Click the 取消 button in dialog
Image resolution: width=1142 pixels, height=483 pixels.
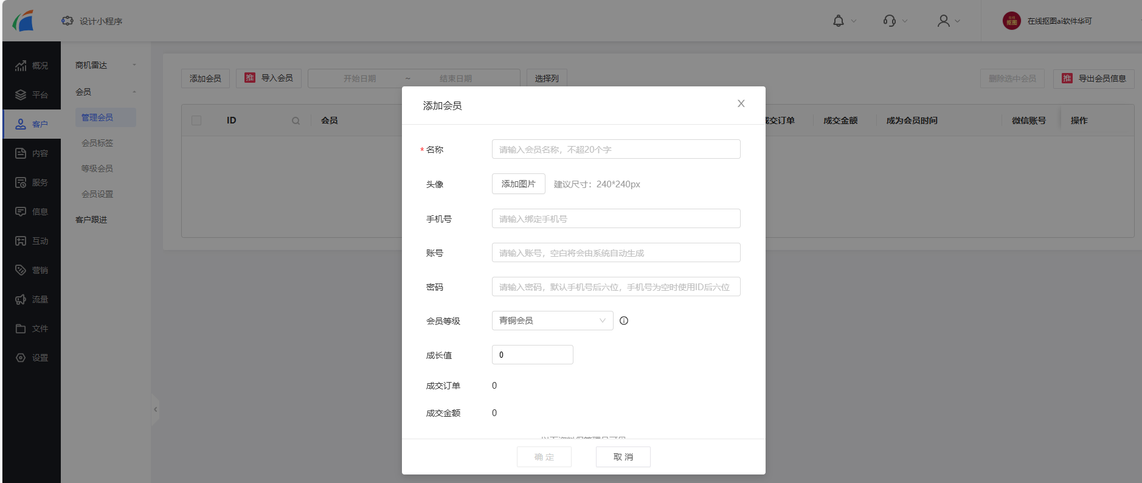click(x=623, y=457)
